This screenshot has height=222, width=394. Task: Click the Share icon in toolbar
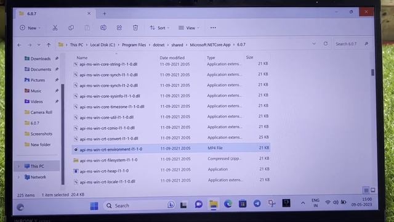(119, 27)
